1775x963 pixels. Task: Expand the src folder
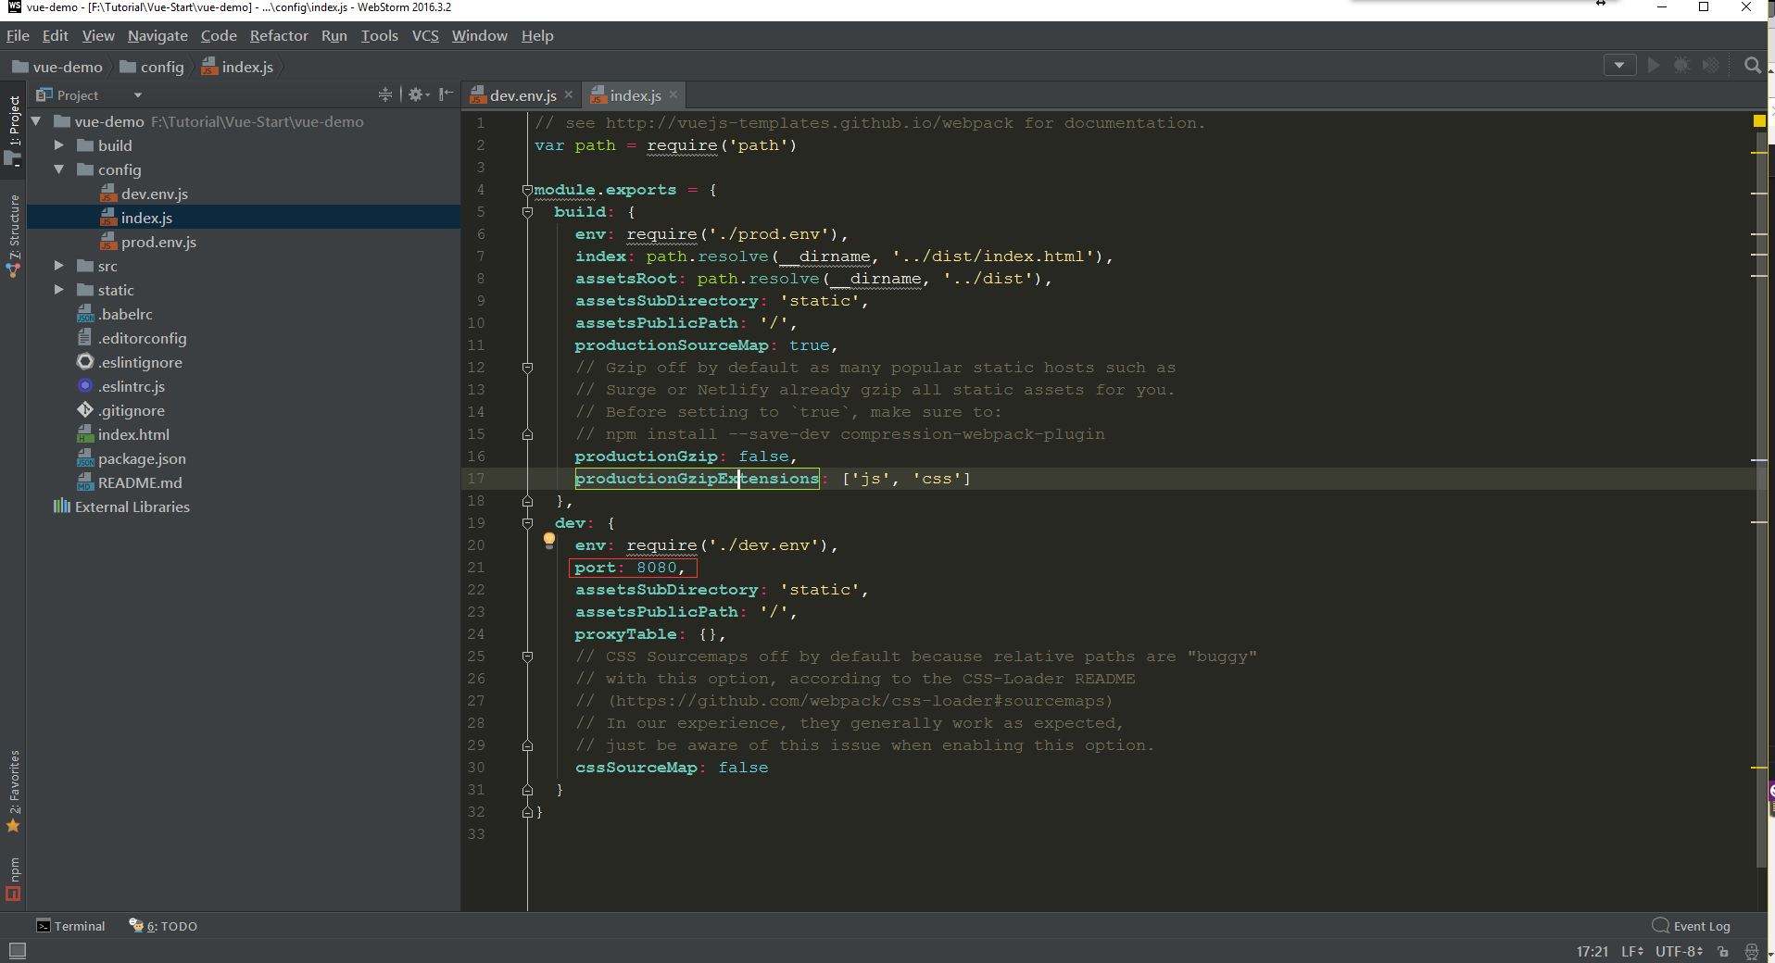(59, 266)
